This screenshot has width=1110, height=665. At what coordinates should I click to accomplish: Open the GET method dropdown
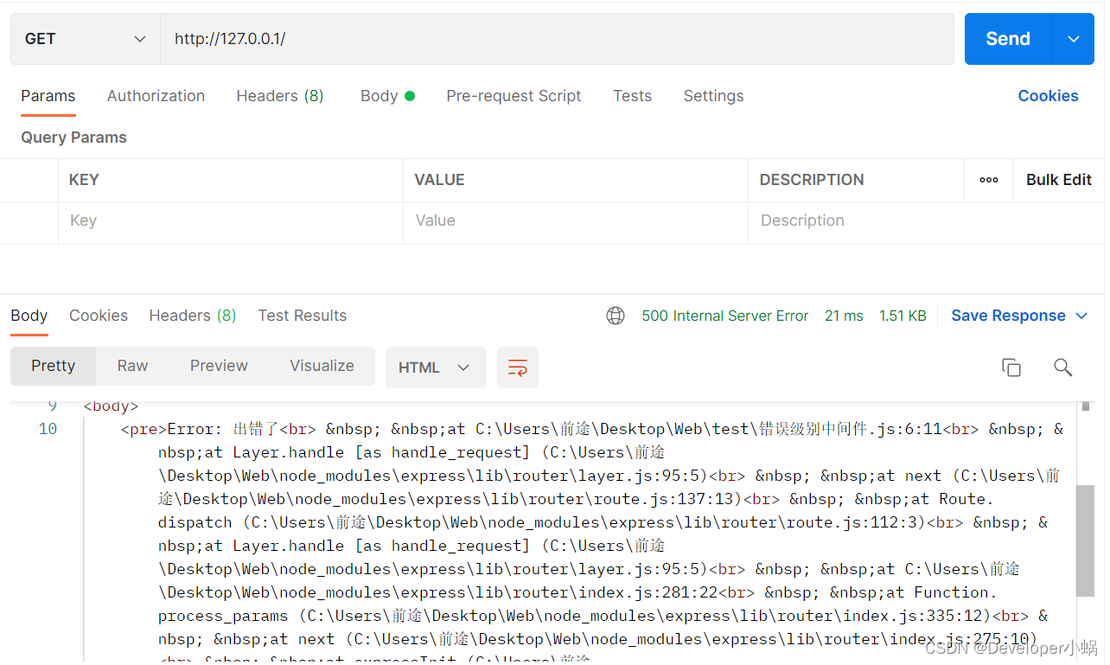point(85,39)
